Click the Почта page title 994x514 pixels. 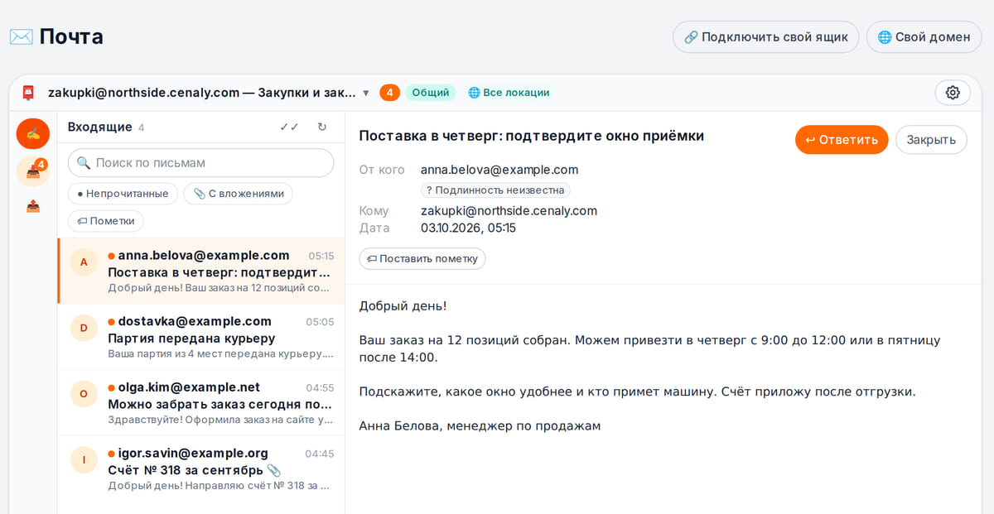[71, 36]
